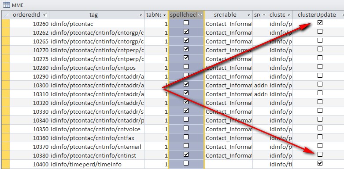
Task: Check spellcheck for row 10340
Action: (x=186, y=119)
